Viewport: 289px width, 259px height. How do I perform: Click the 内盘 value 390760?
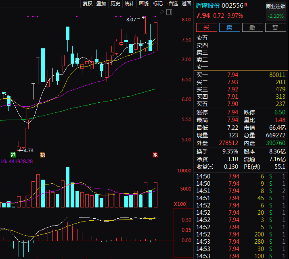[x=276, y=143]
